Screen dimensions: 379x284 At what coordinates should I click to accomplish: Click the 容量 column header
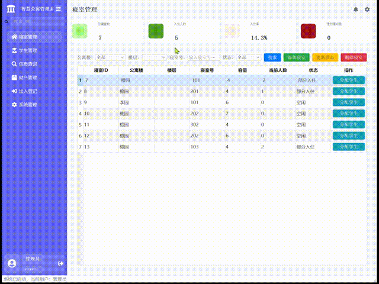pyautogui.click(x=243, y=70)
